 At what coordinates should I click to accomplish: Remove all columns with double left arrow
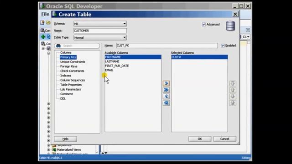166,103
